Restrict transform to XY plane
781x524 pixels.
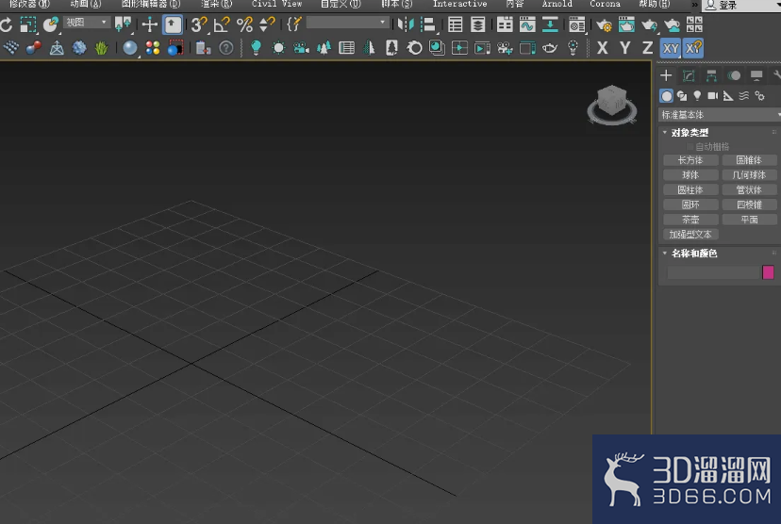(x=671, y=48)
